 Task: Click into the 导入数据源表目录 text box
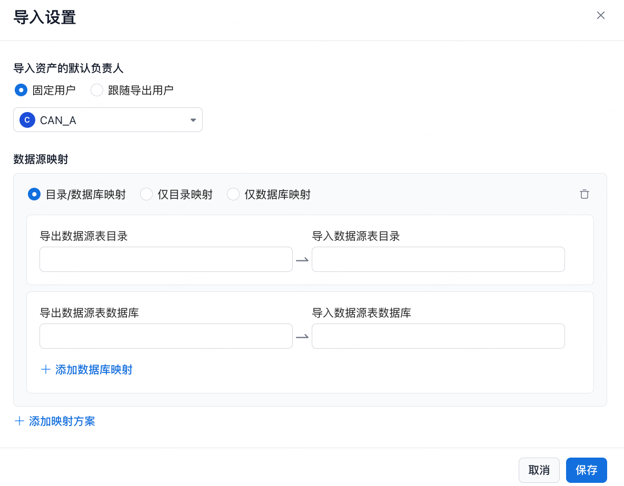(x=438, y=259)
